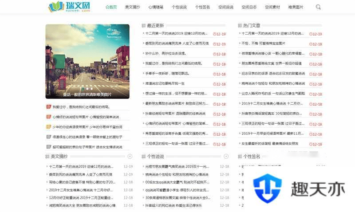
Task: Open 心情随笔 in the top navigation
Action: pos(156,7)
